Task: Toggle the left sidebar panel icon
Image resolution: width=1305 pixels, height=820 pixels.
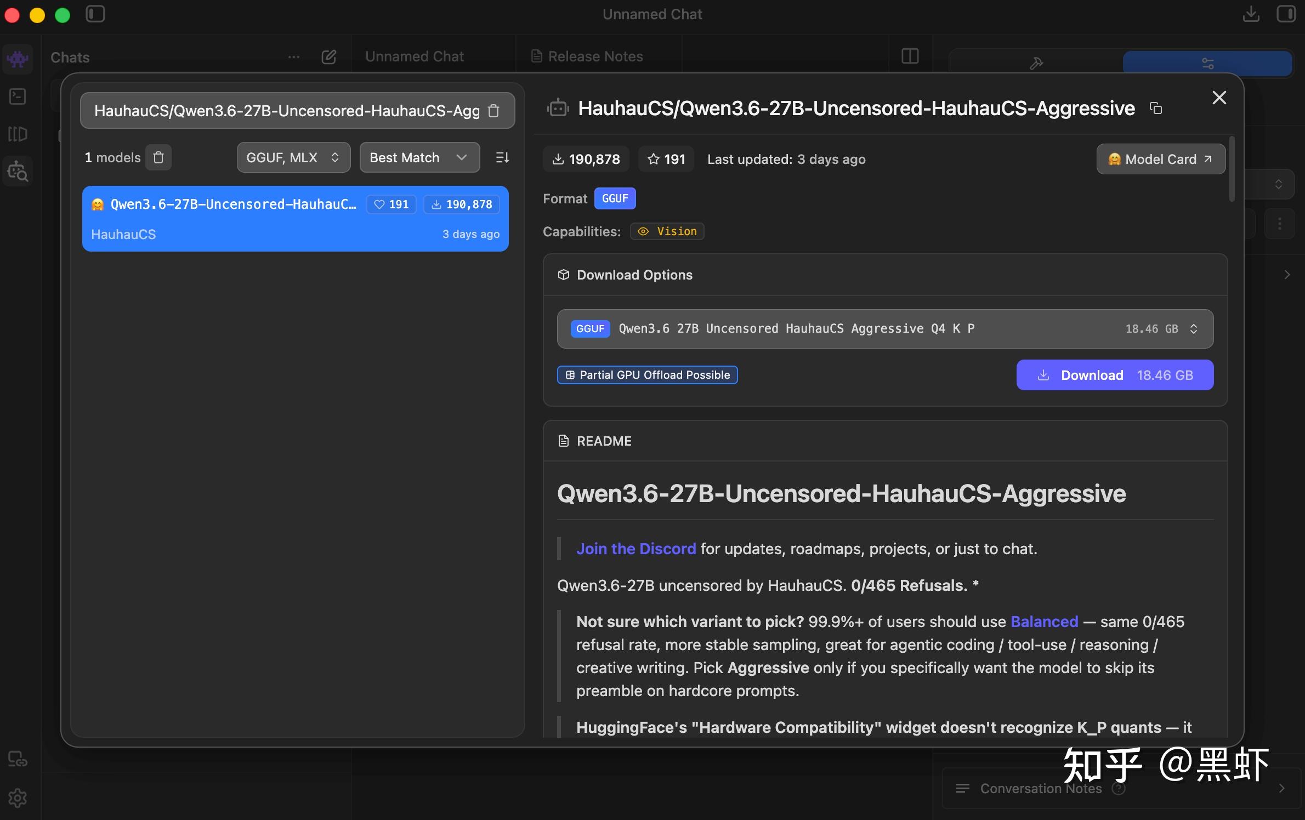Action: click(x=95, y=14)
